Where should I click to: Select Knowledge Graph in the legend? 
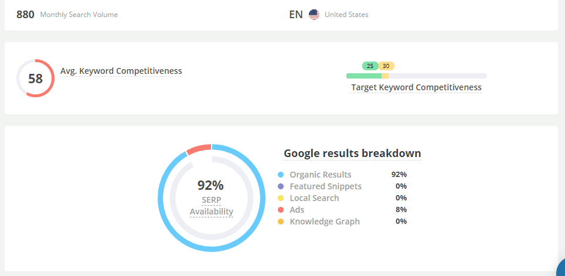[325, 222]
